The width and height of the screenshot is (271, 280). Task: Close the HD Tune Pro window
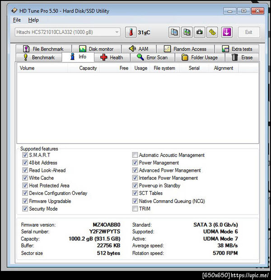[257, 11]
